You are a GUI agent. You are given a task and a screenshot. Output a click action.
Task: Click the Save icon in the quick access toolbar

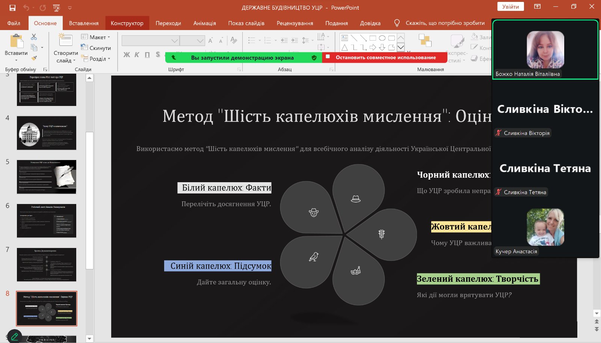coord(12,8)
